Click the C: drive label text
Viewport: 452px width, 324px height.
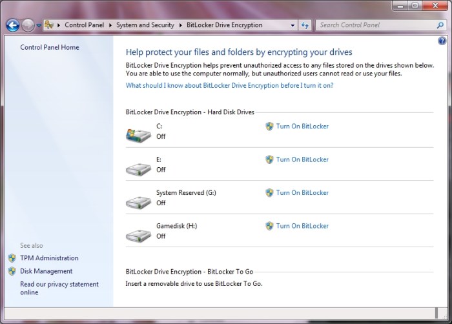click(159, 127)
